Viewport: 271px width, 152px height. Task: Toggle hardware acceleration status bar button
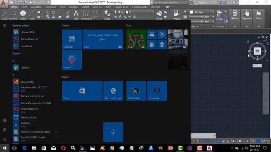258,141
